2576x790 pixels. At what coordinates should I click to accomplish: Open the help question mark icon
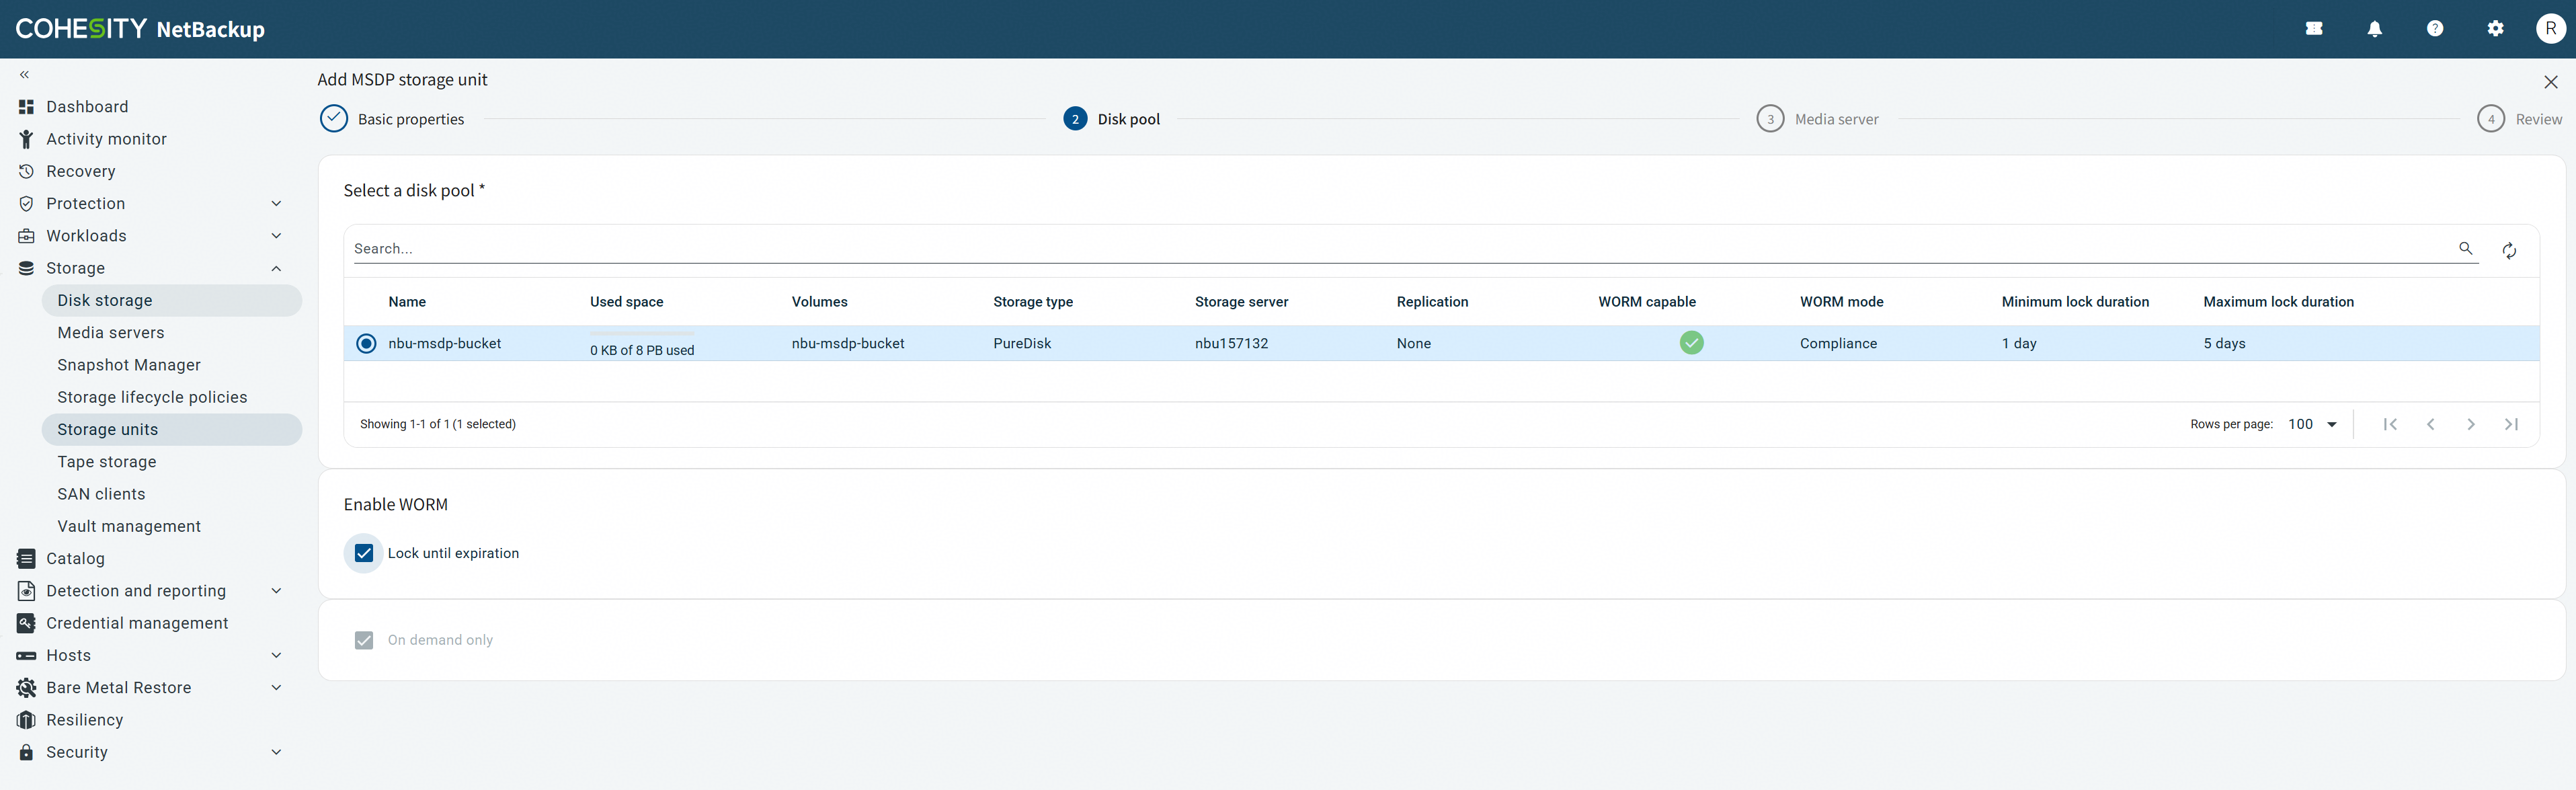[2435, 29]
